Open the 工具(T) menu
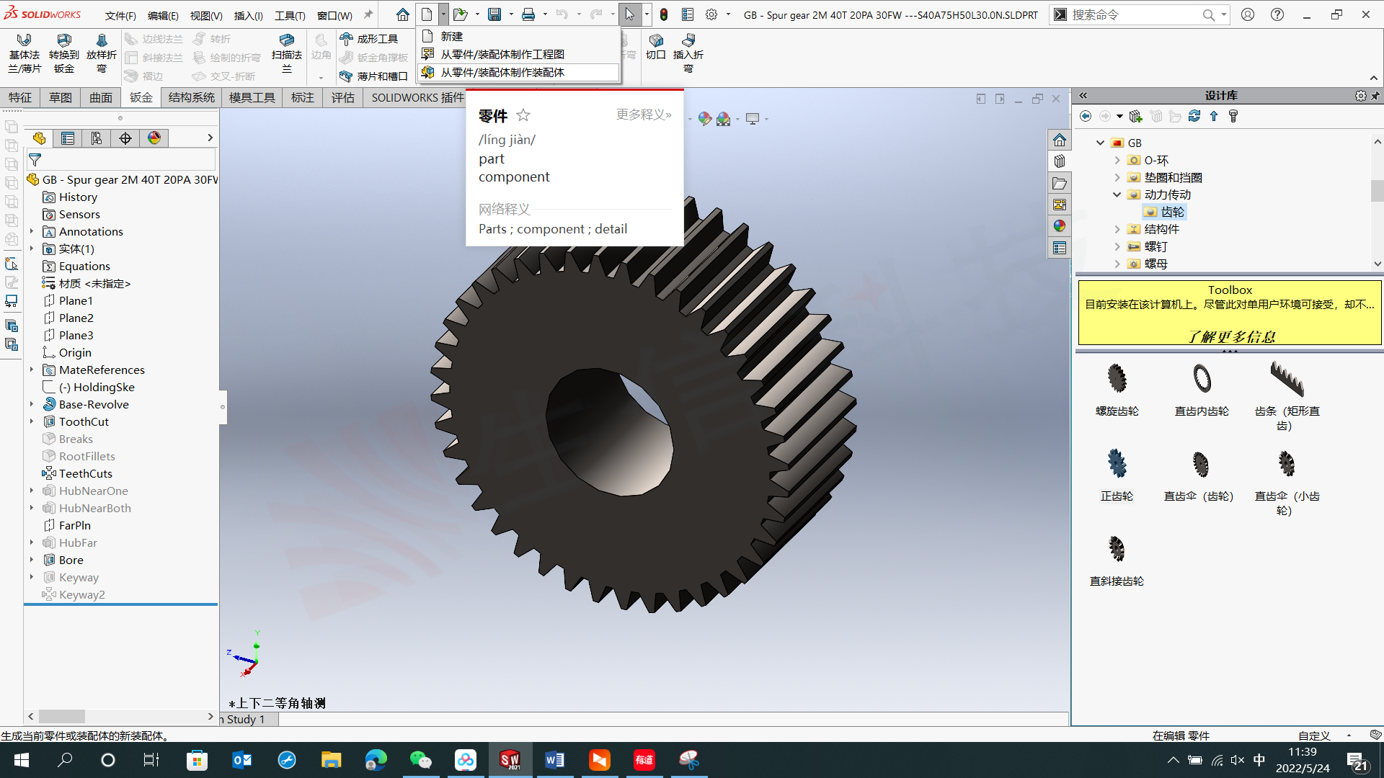Screen dimensions: 1384x778 click(x=290, y=15)
